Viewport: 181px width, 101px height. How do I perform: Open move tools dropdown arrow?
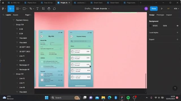click(13, 9)
